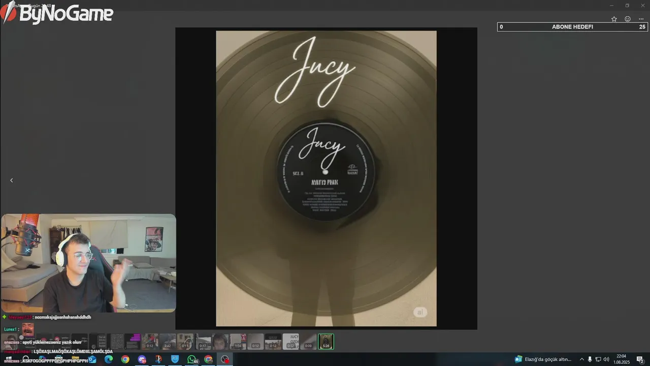The image size is (650, 366).
Task: Expand hidden system tray icons chevron
Action: (582, 359)
